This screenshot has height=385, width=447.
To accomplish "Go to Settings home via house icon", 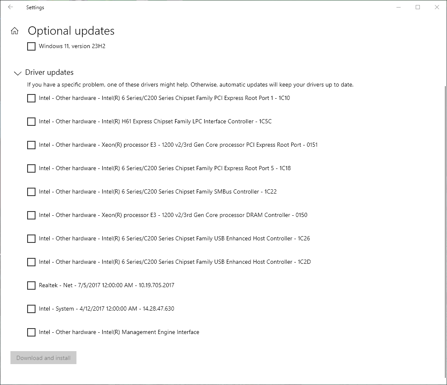I will pyautogui.click(x=15, y=31).
